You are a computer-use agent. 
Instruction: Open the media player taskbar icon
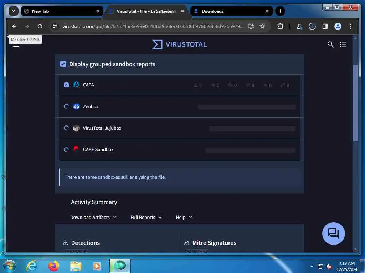coord(97,266)
